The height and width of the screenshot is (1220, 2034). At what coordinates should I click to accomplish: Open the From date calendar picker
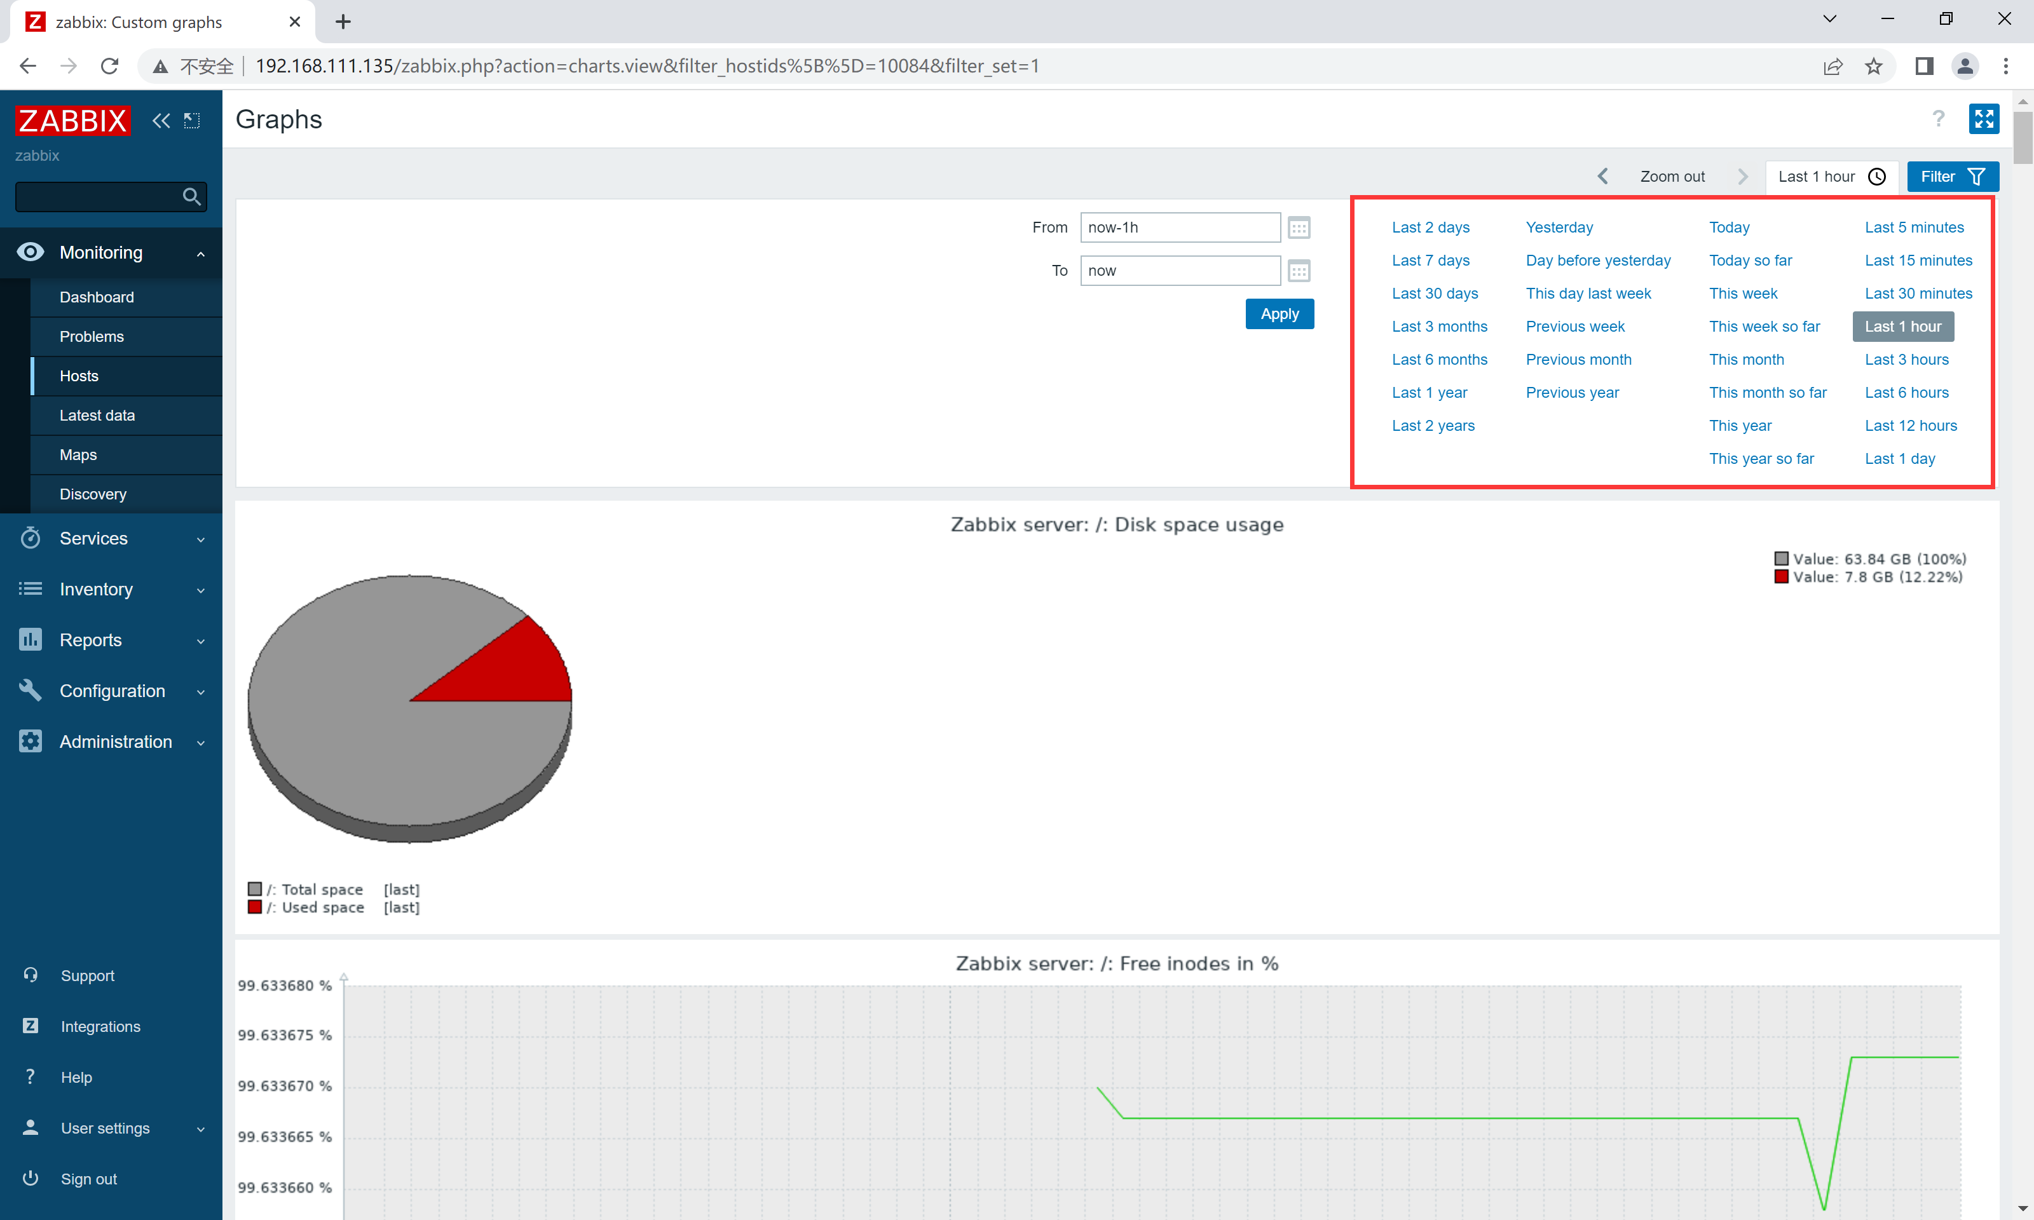click(x=1299, y=227)
